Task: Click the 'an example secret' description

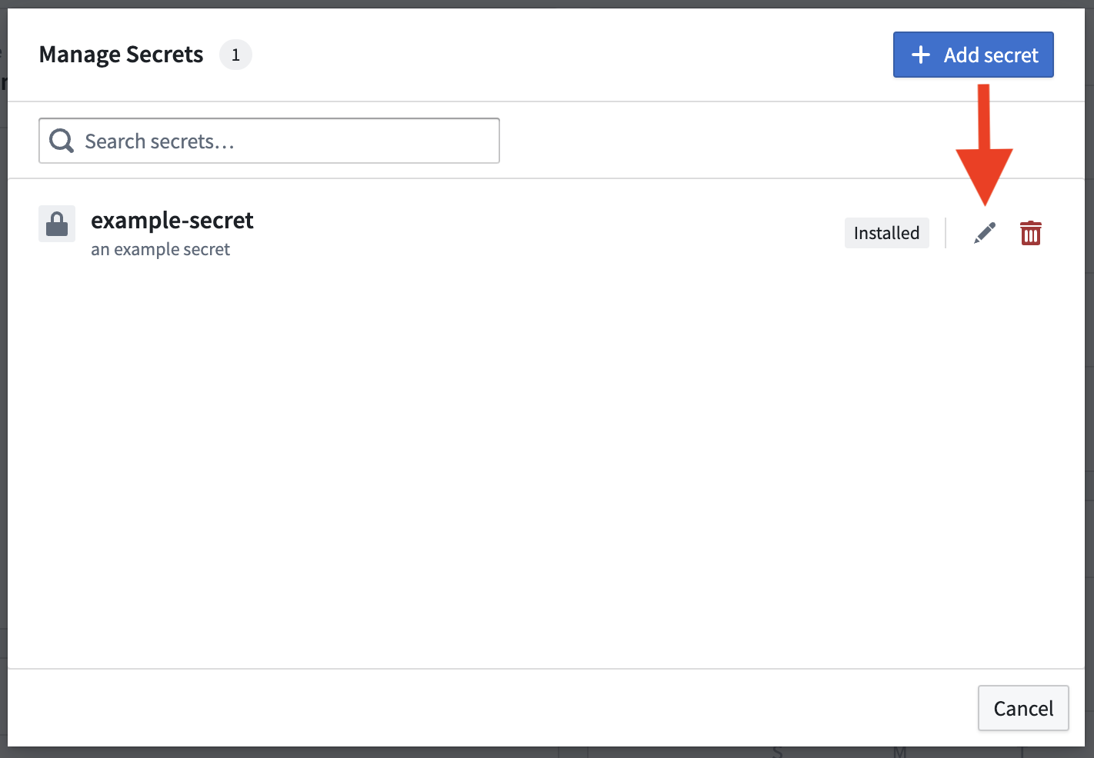Action: 160,250
